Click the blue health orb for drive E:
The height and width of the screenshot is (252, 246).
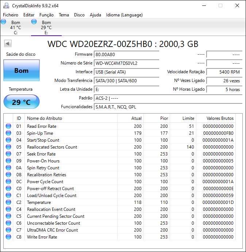coord(34,22)
